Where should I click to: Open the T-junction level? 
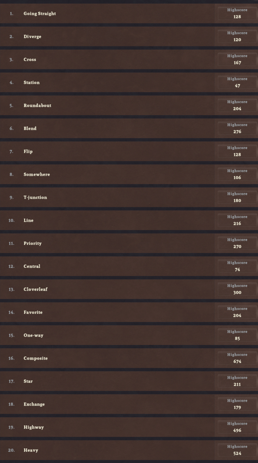click(129, 197)
